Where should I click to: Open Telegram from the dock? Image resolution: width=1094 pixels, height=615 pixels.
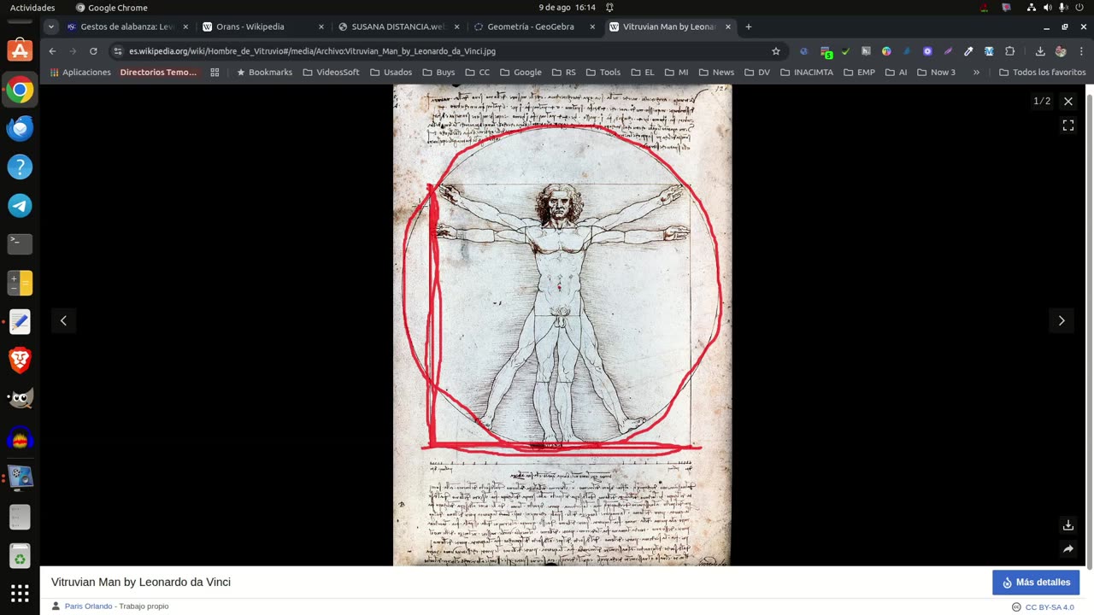pos(20,206)
